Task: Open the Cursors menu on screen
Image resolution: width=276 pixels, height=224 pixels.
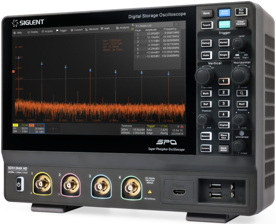Action: tap(77, 30)
